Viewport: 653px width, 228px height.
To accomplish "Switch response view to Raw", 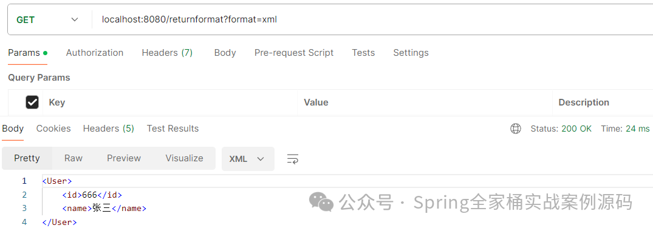I will [74, 158].
